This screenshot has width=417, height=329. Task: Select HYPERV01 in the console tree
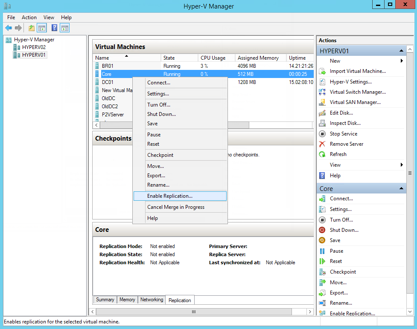pyautogui.click(x=34, y=55)
